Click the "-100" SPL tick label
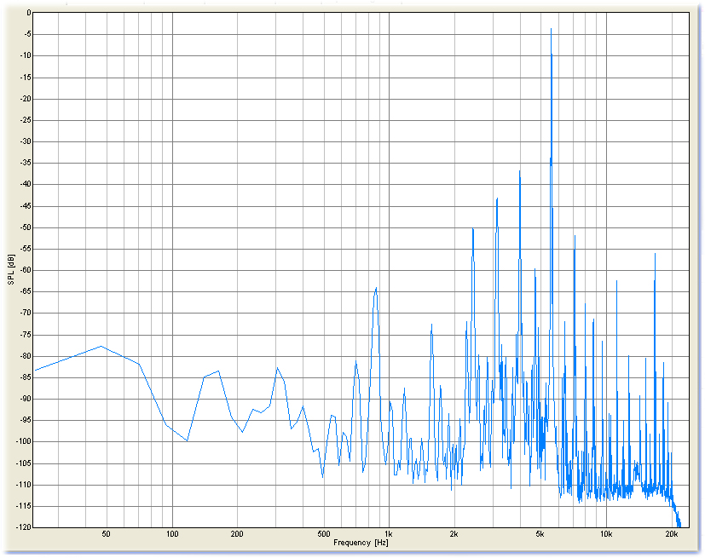 click(23, 441)
